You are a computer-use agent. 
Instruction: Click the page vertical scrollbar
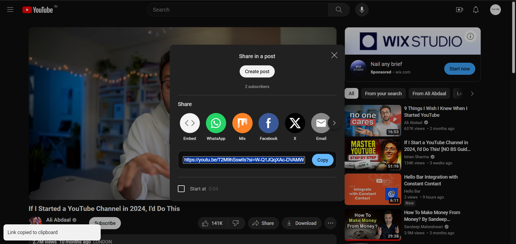tap(513, 38)
